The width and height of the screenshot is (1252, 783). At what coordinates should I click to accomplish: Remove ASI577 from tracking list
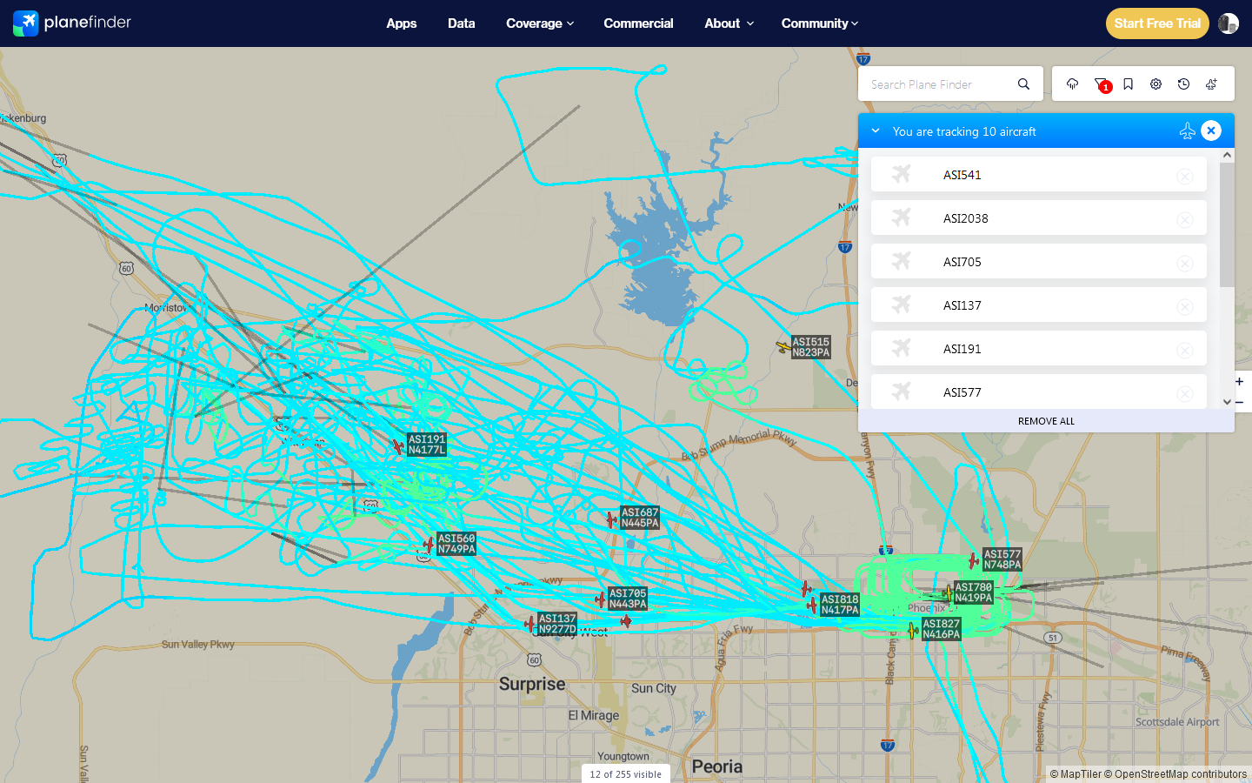click(x=1185, y=394)
